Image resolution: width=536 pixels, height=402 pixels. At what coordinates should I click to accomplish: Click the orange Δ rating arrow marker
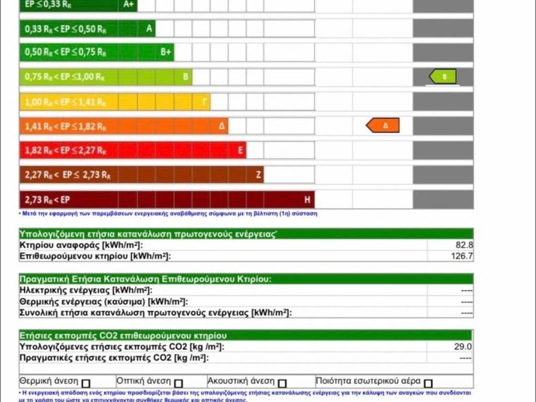pos(383,126)
